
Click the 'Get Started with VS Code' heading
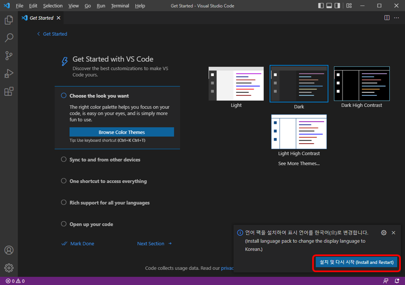tap(113, 59)
